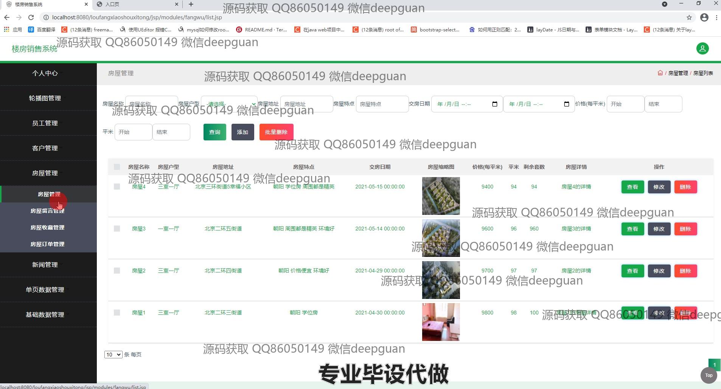Click the home icon in breadcrumb
Image resolution: width=721 pixels, height=389 pixels.
660,73
